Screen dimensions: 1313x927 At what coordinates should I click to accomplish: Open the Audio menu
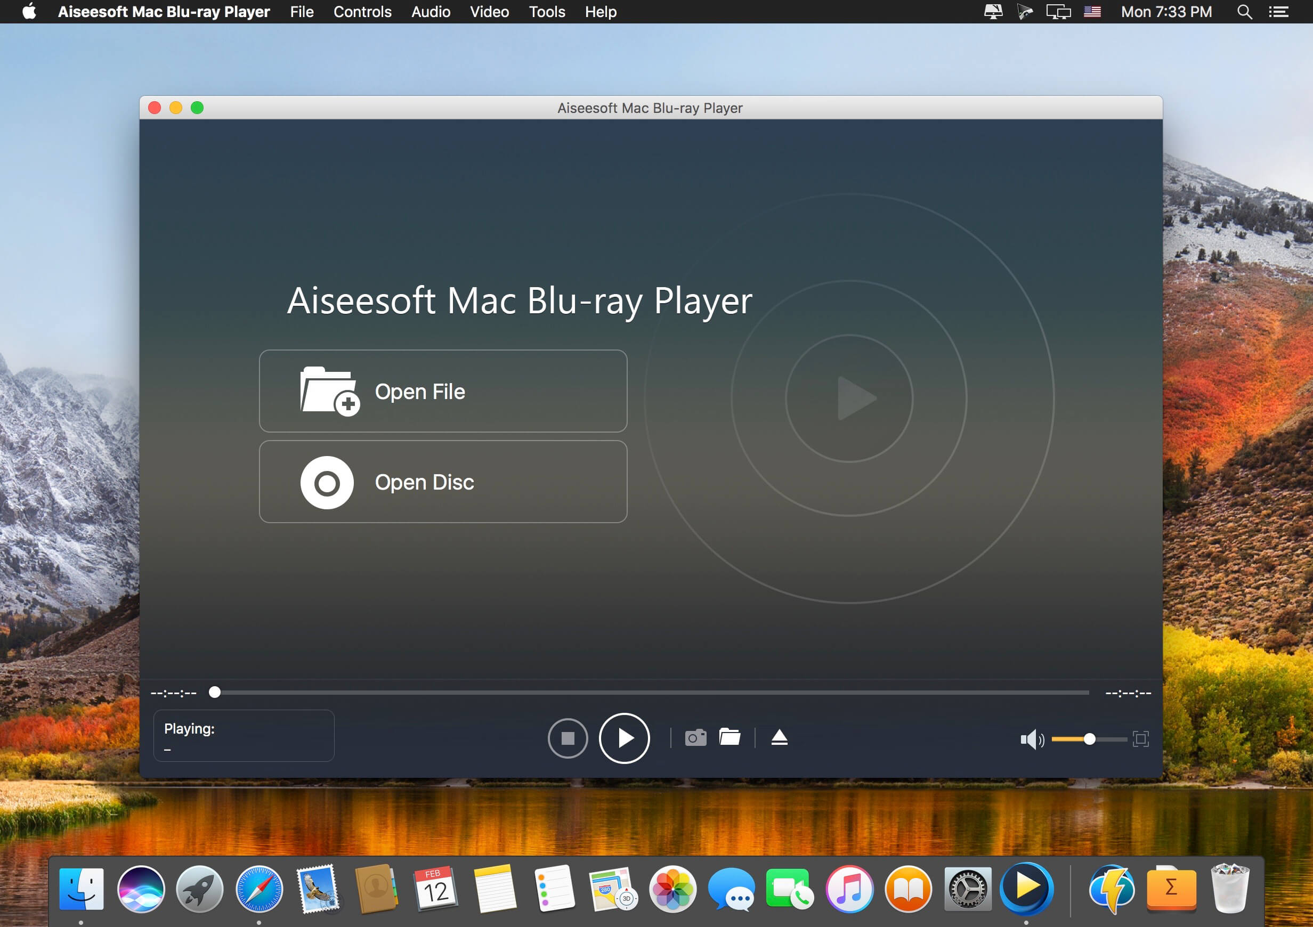(431, 11)
